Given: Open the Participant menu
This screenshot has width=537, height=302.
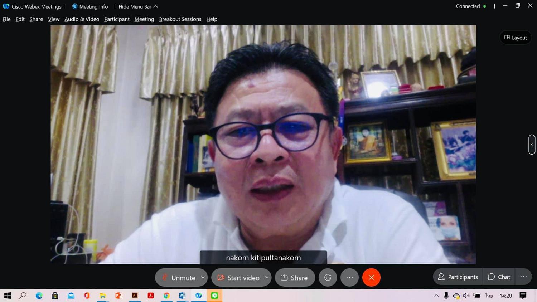Looking at the screenshot, I should [x=117, y=19].
